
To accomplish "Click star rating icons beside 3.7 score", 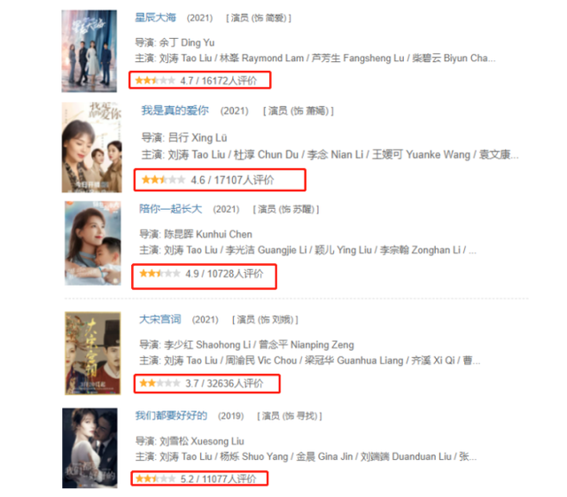I will [x=159, y=383].
